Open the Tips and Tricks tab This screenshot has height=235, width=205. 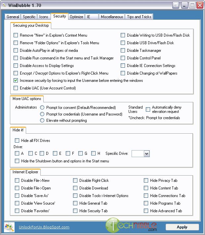pos(139,17)
